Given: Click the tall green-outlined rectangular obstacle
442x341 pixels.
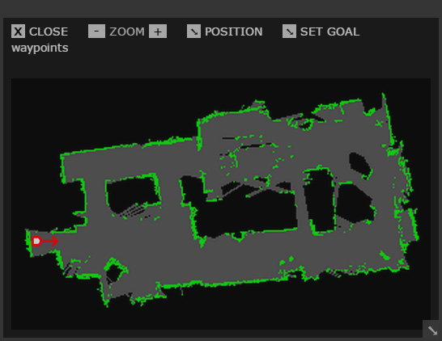Looking at the screenshot, I should coord(320,200).
